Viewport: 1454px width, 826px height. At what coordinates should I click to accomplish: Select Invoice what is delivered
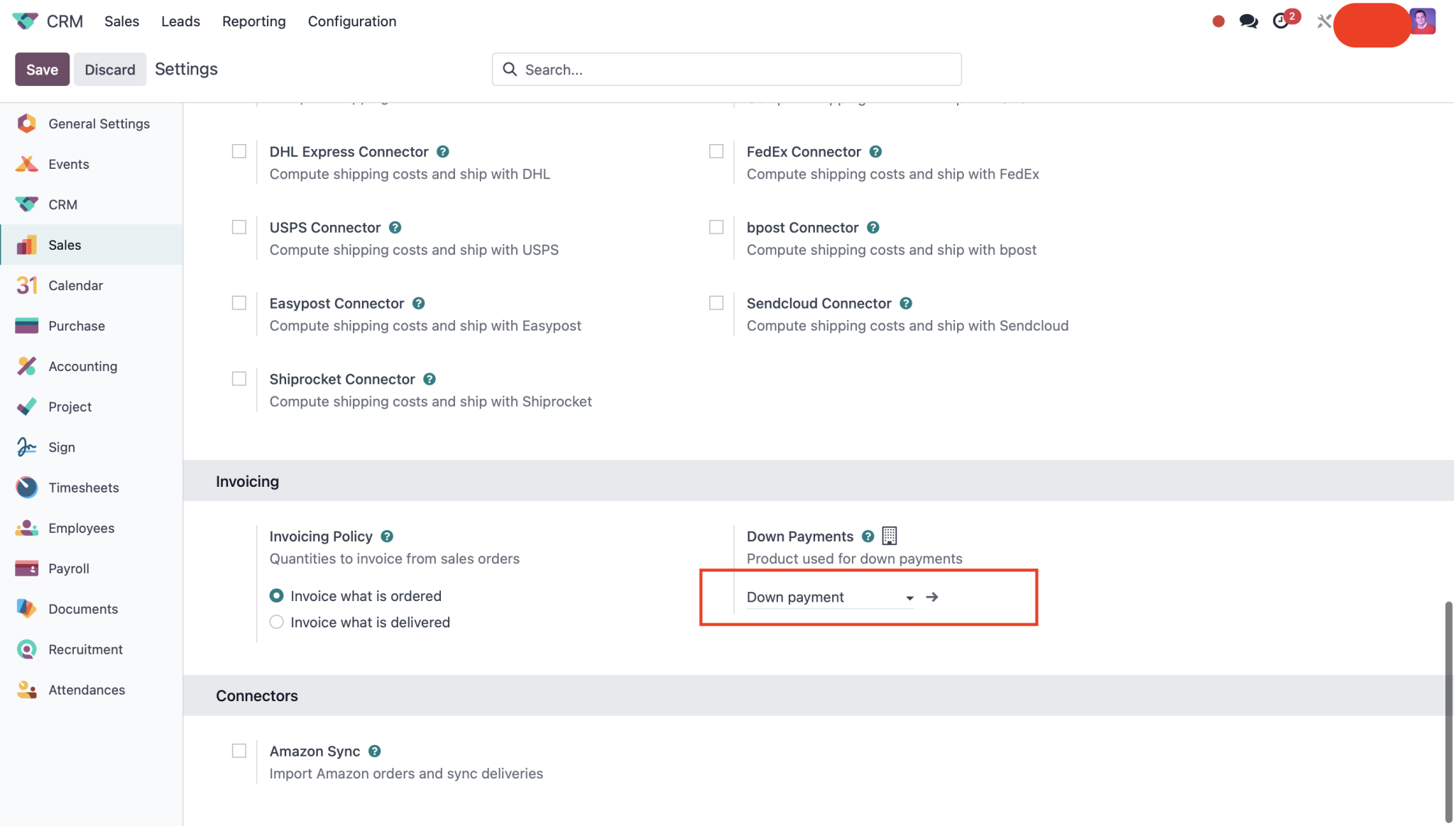coord(276,622)
